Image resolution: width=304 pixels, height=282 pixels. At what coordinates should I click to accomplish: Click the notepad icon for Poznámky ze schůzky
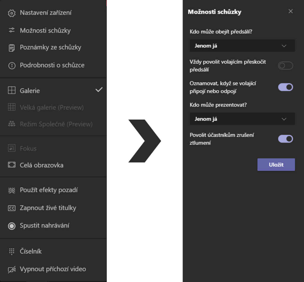pyautogui.click(x=12, y=47)
